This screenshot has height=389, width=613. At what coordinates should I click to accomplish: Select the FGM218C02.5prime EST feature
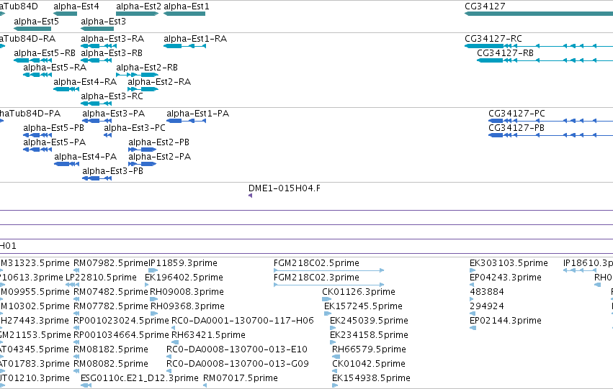pyautogui.click(x=328, y=270)
